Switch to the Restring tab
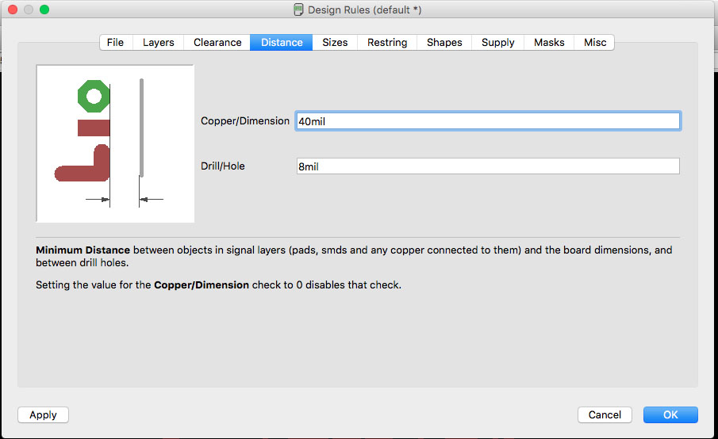 [387, 43]
